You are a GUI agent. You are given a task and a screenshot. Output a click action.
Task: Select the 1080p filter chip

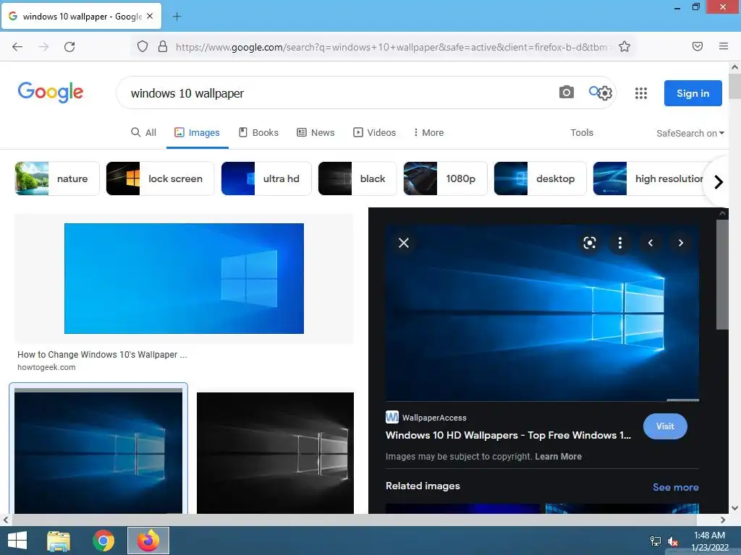445,178
